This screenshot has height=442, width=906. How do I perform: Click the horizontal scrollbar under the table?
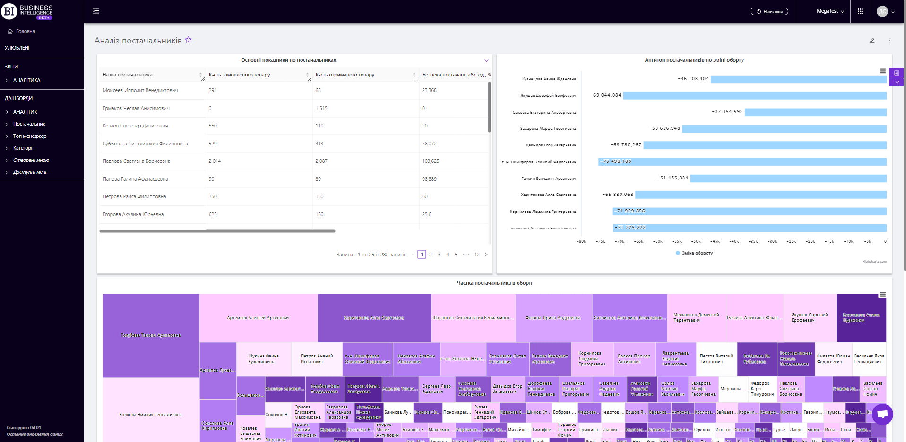tap(217, 231)
